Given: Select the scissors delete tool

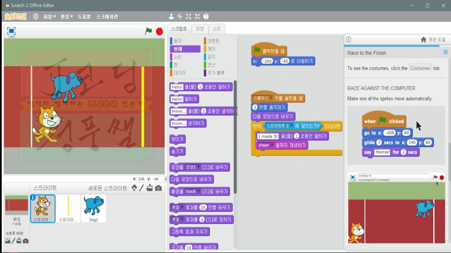Looking at the screenshot, I should [180, 17].
